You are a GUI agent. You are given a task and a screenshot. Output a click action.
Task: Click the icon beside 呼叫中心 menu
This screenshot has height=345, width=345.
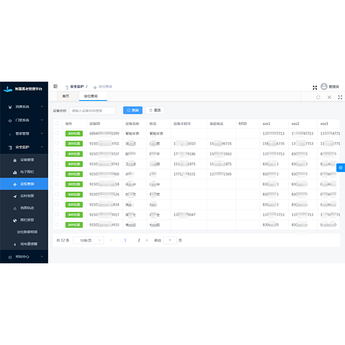10,257
